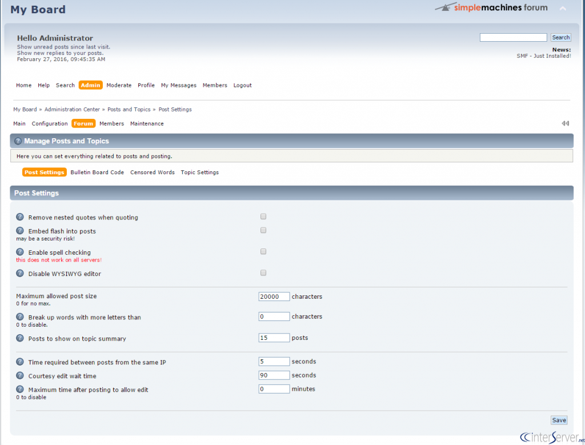Switch to the Bulletin Board Code tab

[97, 173]
